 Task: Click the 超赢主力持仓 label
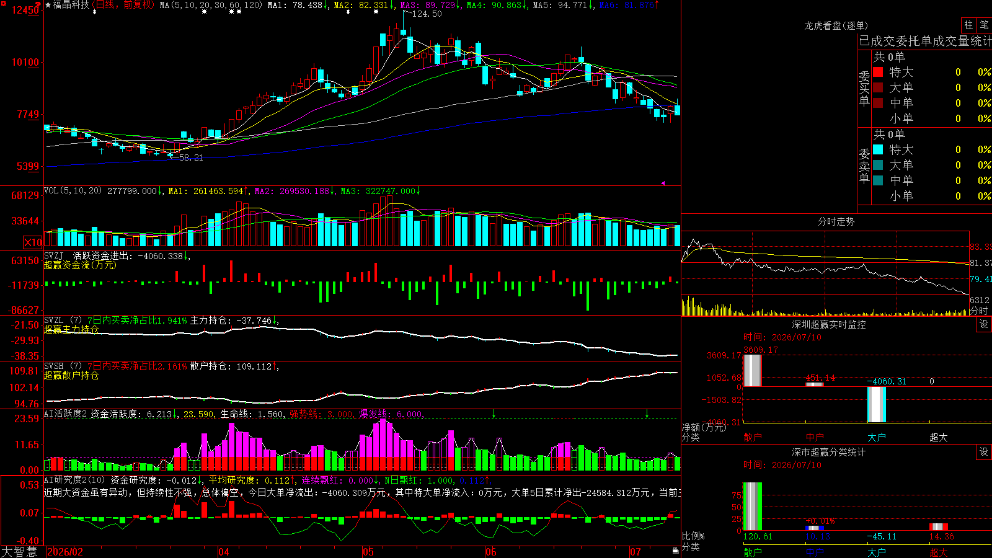coord(71,329)
